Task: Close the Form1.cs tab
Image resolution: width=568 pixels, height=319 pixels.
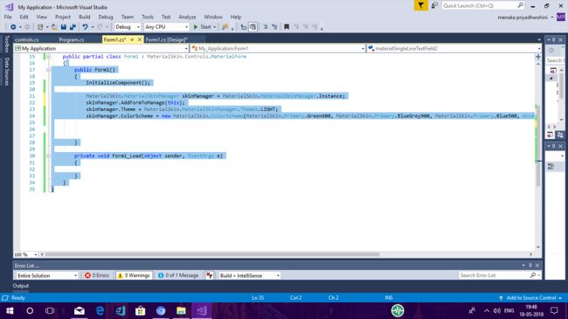Action: 140,39
